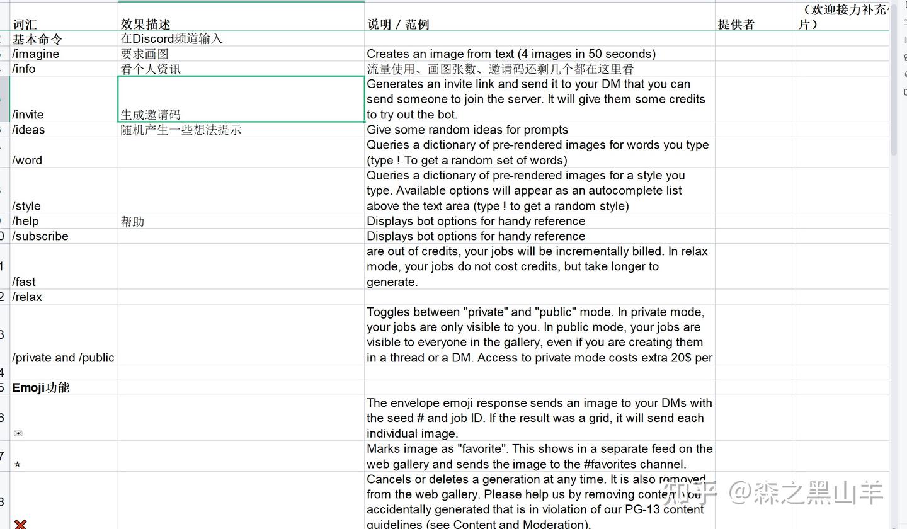Select the 'The envelope emoji response' cell
The image size is (907, 529).
click(x=540, y=418)
